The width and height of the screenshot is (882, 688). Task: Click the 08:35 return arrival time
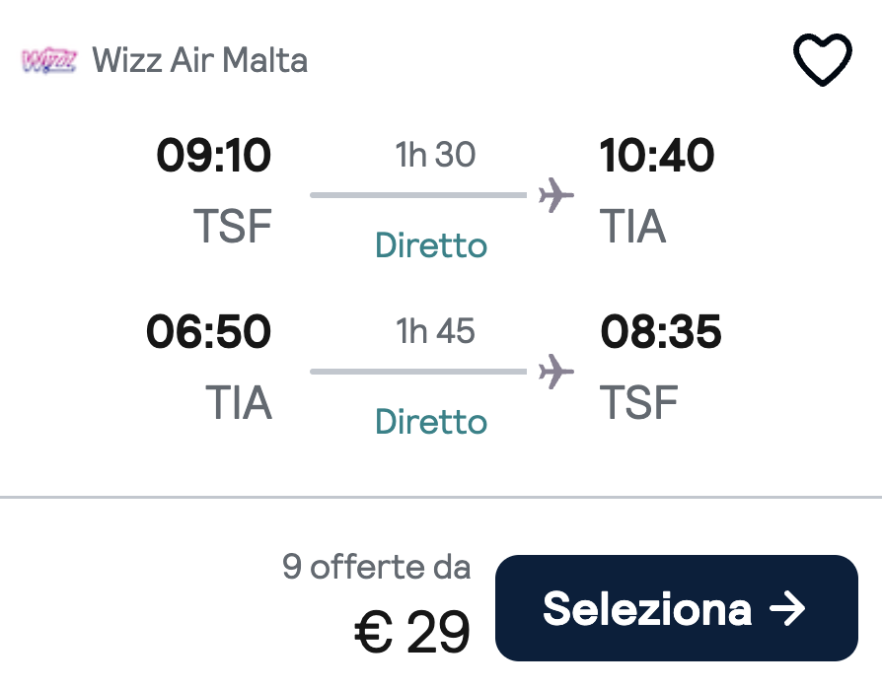click(661, 331)
